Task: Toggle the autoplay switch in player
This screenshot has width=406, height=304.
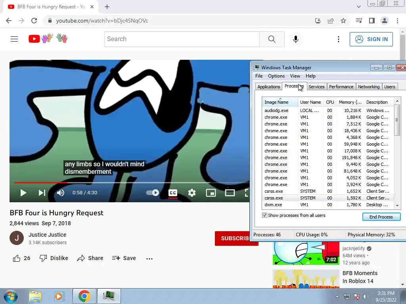Action: point(153,193)
